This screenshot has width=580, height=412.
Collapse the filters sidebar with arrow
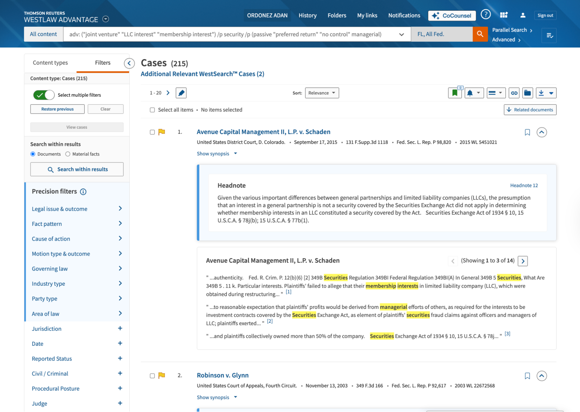coord(129,63)
